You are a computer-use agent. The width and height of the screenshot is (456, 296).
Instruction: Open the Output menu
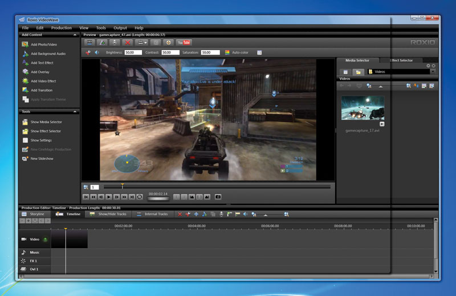click(x=120, y=28)
